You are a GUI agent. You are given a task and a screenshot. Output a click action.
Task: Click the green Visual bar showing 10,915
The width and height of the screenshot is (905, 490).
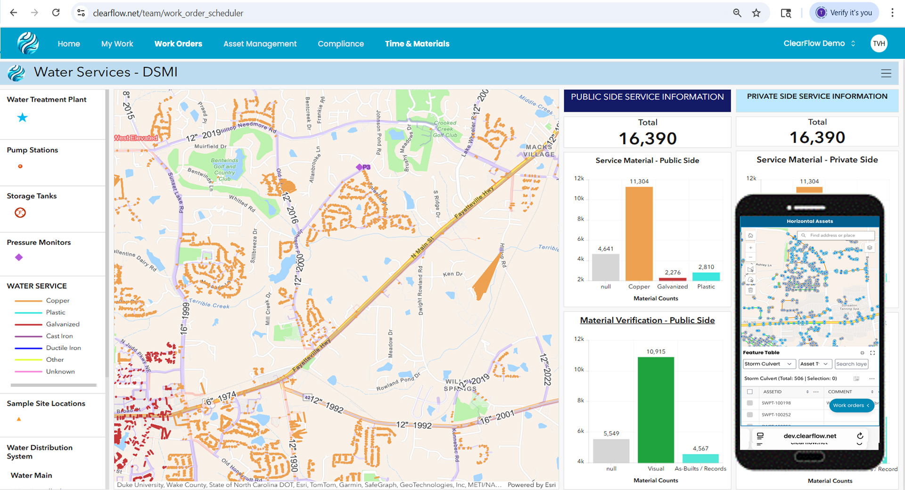pos(656,410)
